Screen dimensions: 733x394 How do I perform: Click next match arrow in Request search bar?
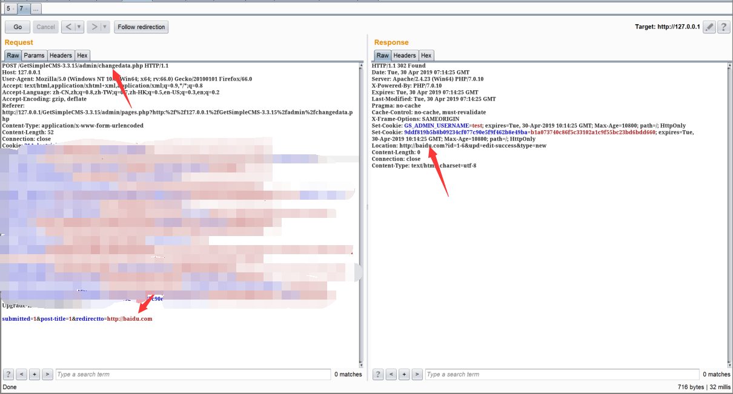tap(47, 374)
